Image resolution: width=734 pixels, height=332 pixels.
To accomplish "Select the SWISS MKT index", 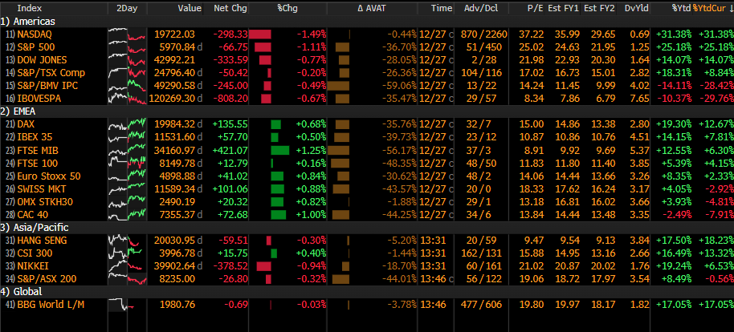I will click(x=42, y=189).
